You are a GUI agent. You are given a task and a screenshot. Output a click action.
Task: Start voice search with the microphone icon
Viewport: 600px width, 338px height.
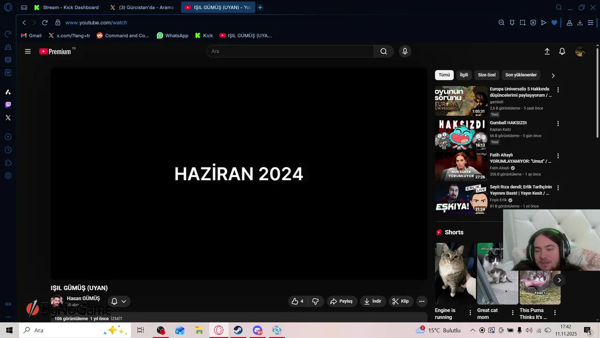pyautogui.click(x=405, y=51)
